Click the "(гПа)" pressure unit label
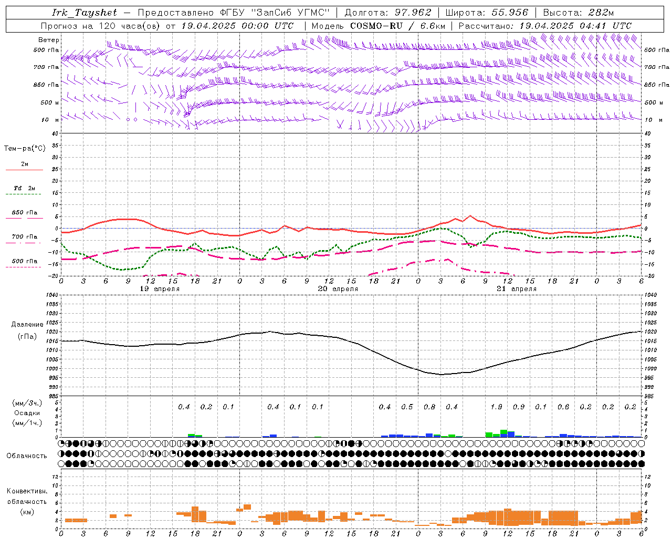The height and width of the screenshot is (538, 672). pyautogui.click(x=27, y=337)
